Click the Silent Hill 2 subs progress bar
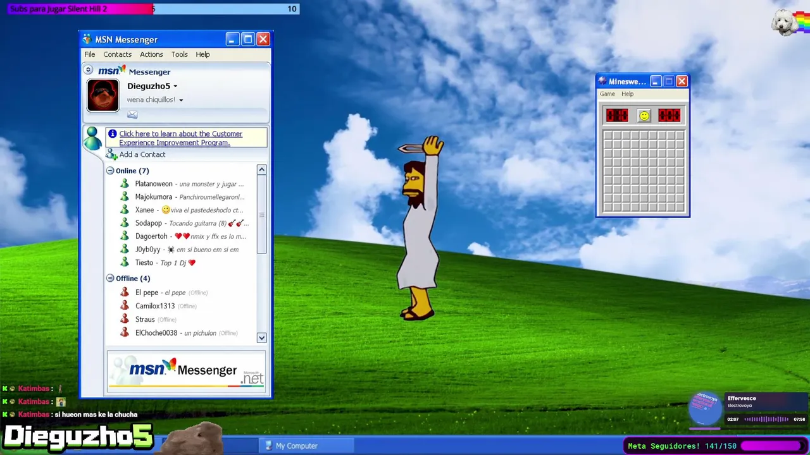 (x=153, y=9)
